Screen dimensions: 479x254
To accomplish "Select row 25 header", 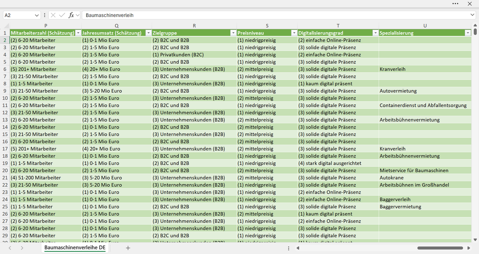I will coord(5,207).
